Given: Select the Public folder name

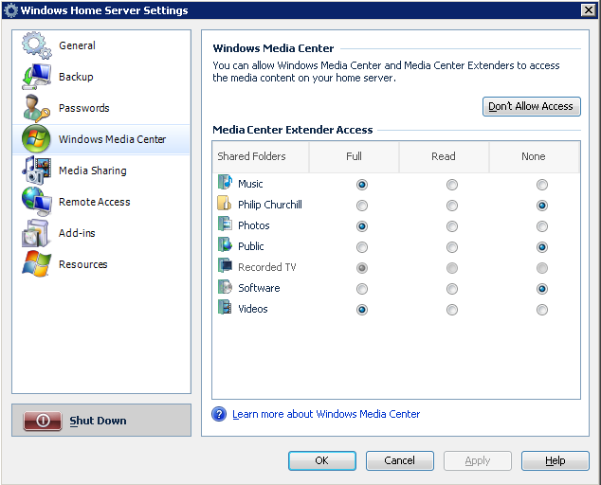Looking at the screenshot, I should [251, 246].
